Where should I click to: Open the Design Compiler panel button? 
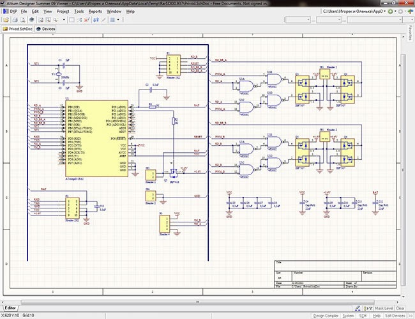click(326, 316)
